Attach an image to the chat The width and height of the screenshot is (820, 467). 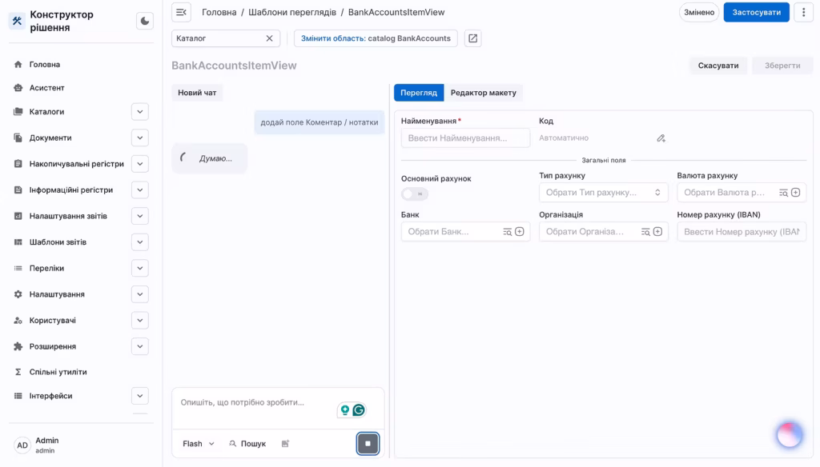click(285, 444)
